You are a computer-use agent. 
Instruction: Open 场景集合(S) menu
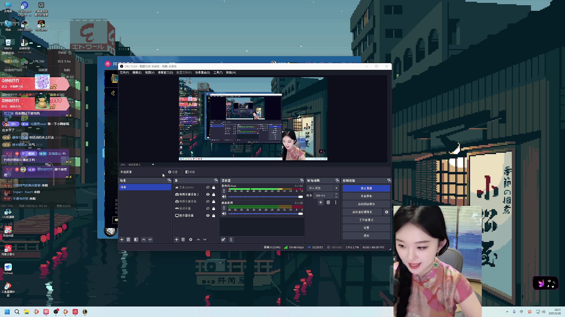point(202,72)
